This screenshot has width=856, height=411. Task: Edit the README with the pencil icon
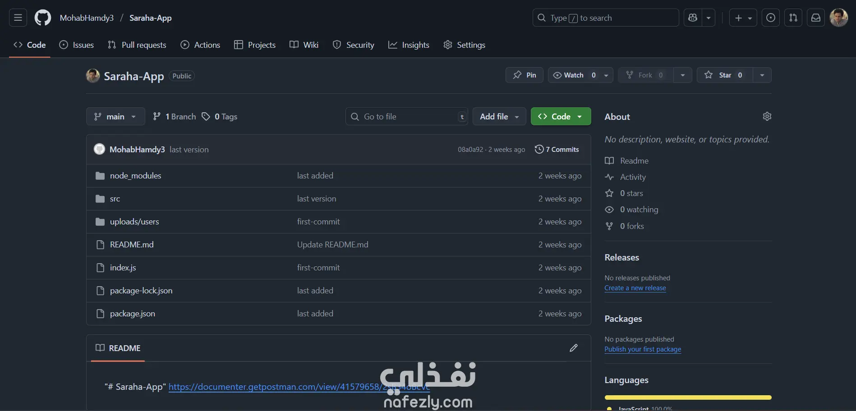(574, 348)
